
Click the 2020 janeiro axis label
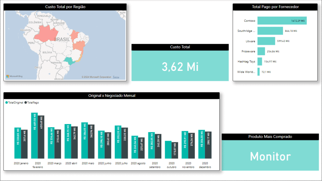(x=21, y=163)
